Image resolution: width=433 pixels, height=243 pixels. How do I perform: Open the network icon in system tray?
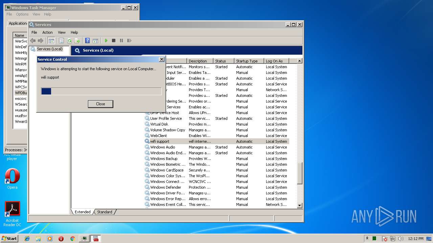point(393,239)
